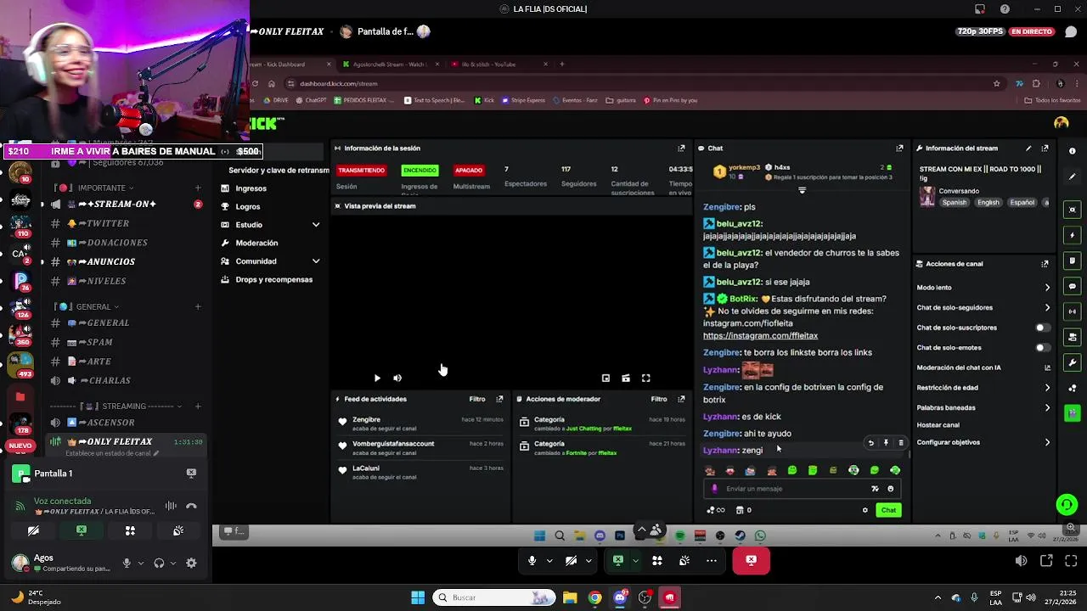Click the Windows taskbar Buscar search box
The height and width of the screenshot is (611, 1087).
click(x=493, y=597)
